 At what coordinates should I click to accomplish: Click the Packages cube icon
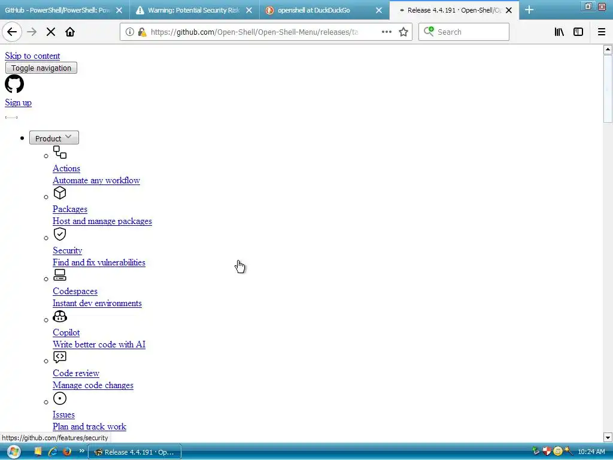click(x=60, y=193)
